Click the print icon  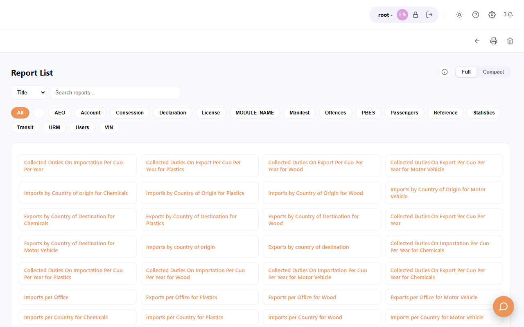(x=494, y=41)
